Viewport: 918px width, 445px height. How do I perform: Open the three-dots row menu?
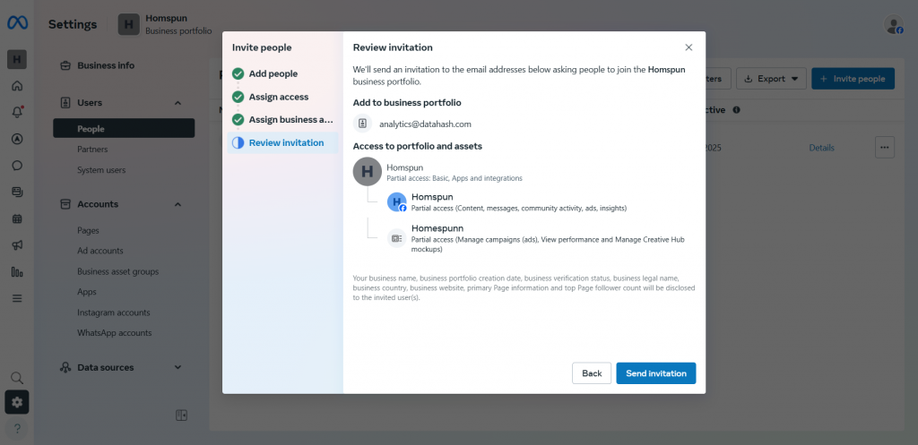coord(885,148)
